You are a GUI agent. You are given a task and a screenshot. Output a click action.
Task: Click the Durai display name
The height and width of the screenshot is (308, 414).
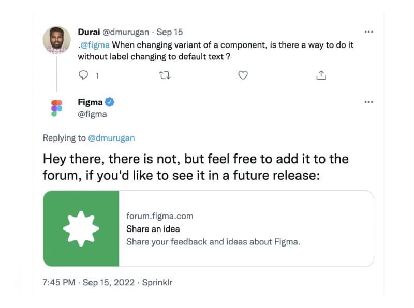[x=89, y=32]
